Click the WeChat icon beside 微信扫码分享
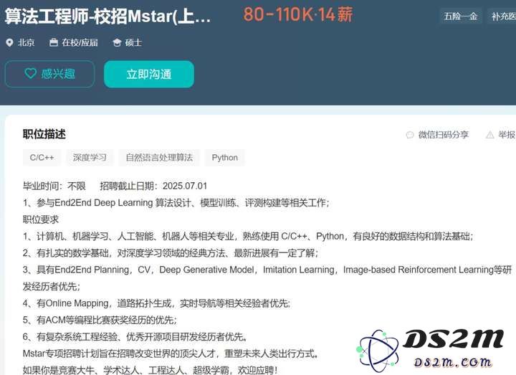516x375 pixels. pyautogui.click(x=410, y=135)
